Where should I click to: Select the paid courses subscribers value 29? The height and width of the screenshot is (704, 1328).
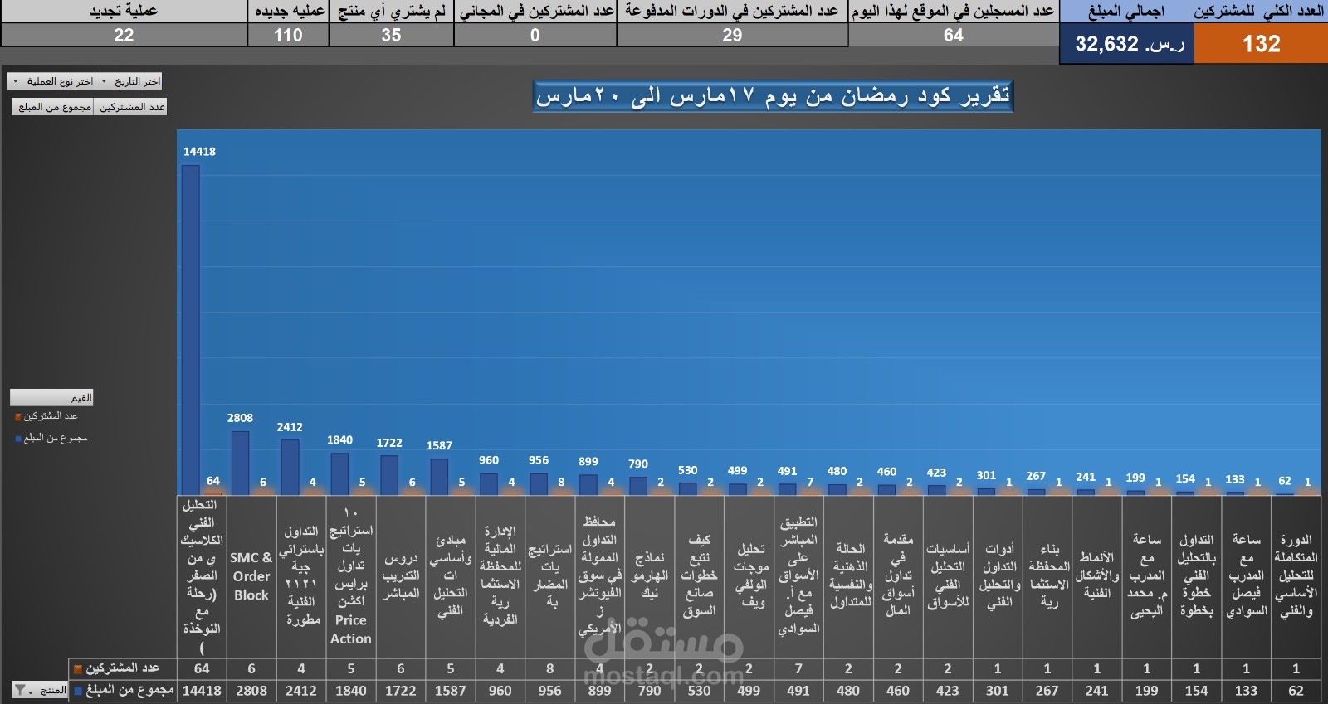pos(732,35)
